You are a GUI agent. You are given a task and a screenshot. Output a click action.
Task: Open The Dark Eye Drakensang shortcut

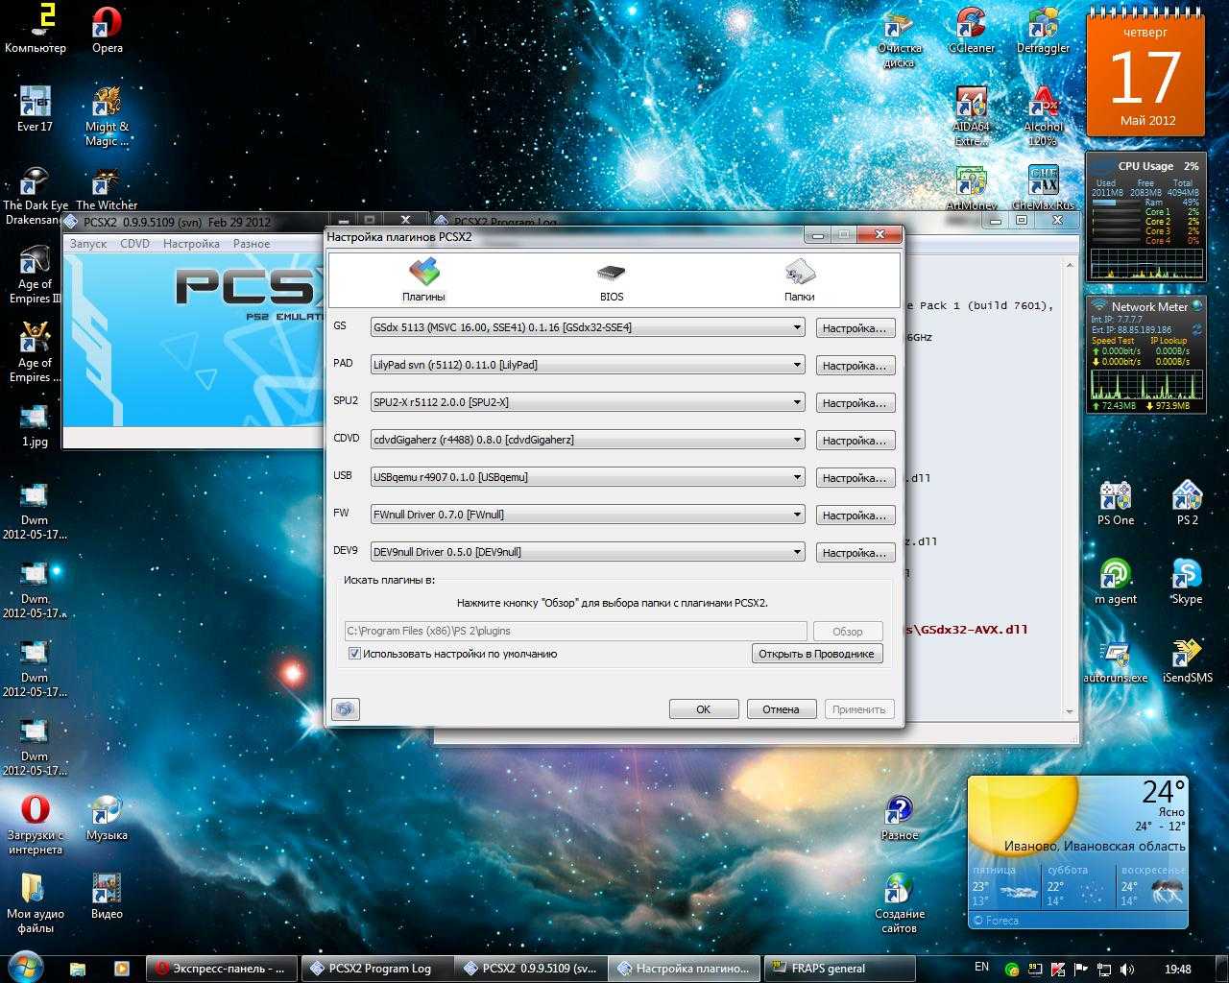click(36, 195)
